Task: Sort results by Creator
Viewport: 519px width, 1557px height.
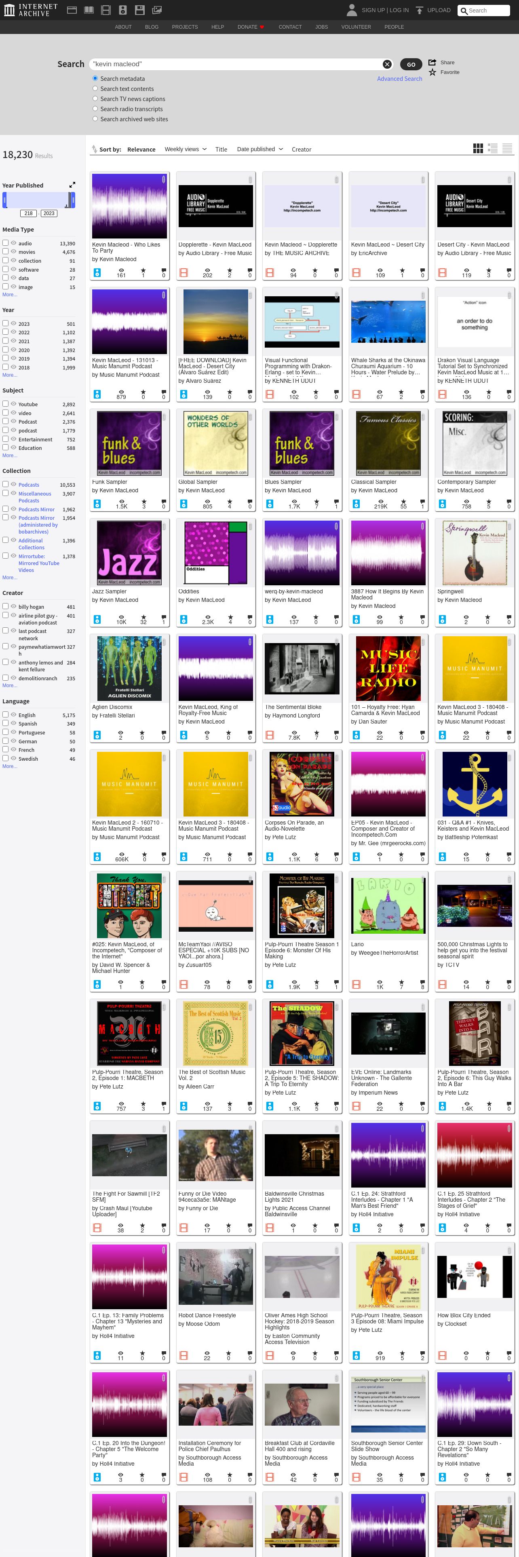Action: click(302, 149)
